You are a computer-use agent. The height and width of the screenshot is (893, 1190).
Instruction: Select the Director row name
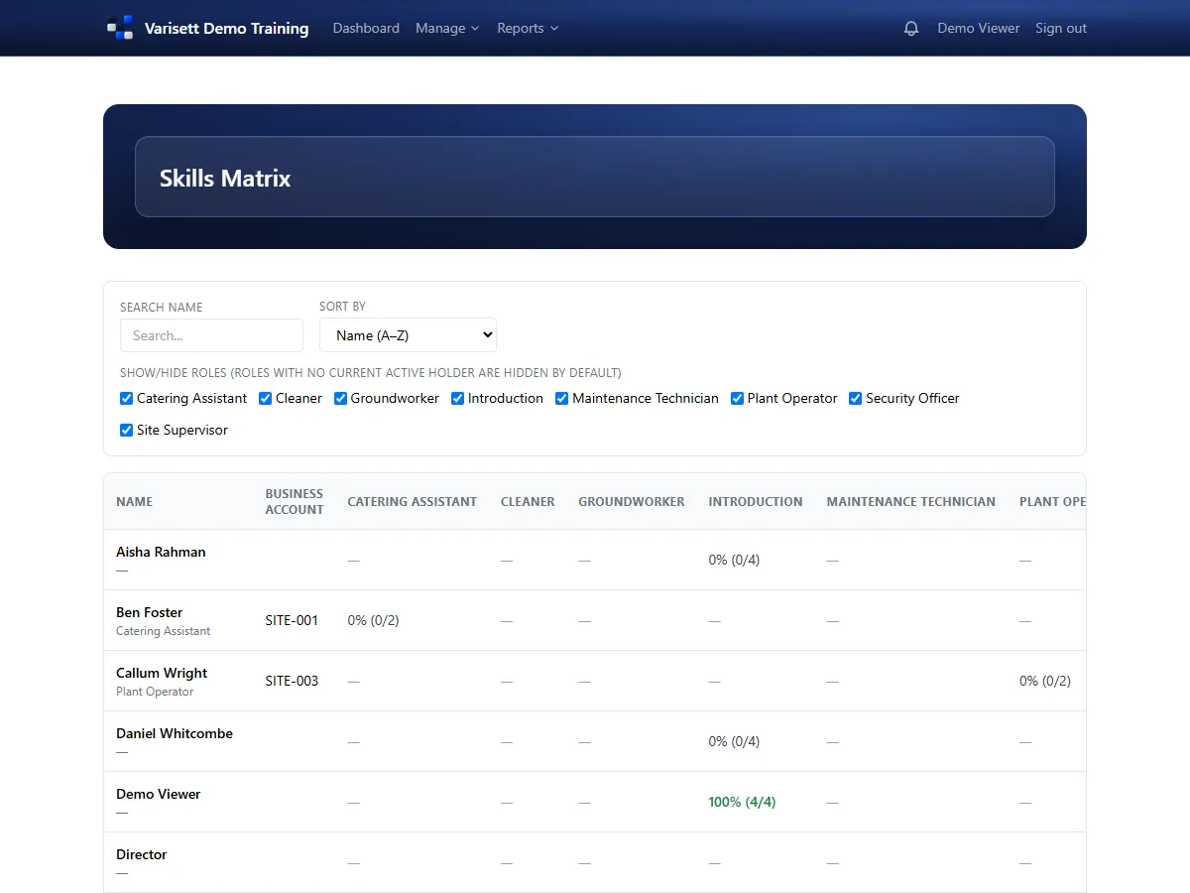click(141, 854)
